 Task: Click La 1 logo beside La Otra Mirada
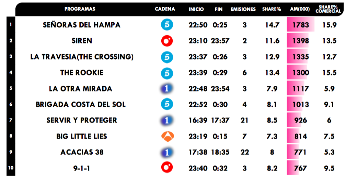click(x=167, y=88)
